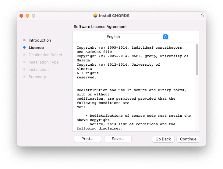Click the 'Software License Agreement' heading

[100, 27]
